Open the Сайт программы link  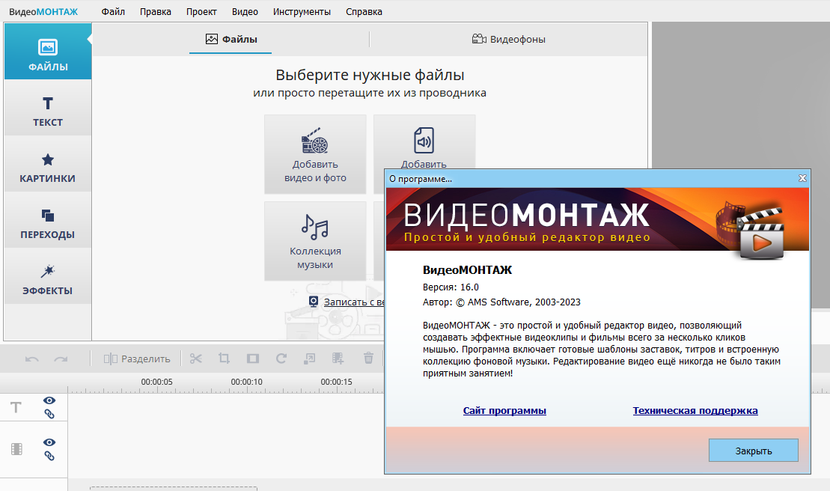click(504, 411)
